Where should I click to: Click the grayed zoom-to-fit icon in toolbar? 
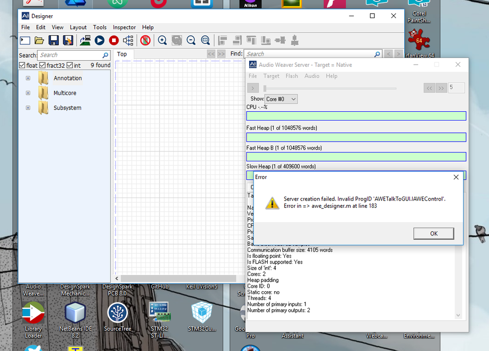(177, 40)
